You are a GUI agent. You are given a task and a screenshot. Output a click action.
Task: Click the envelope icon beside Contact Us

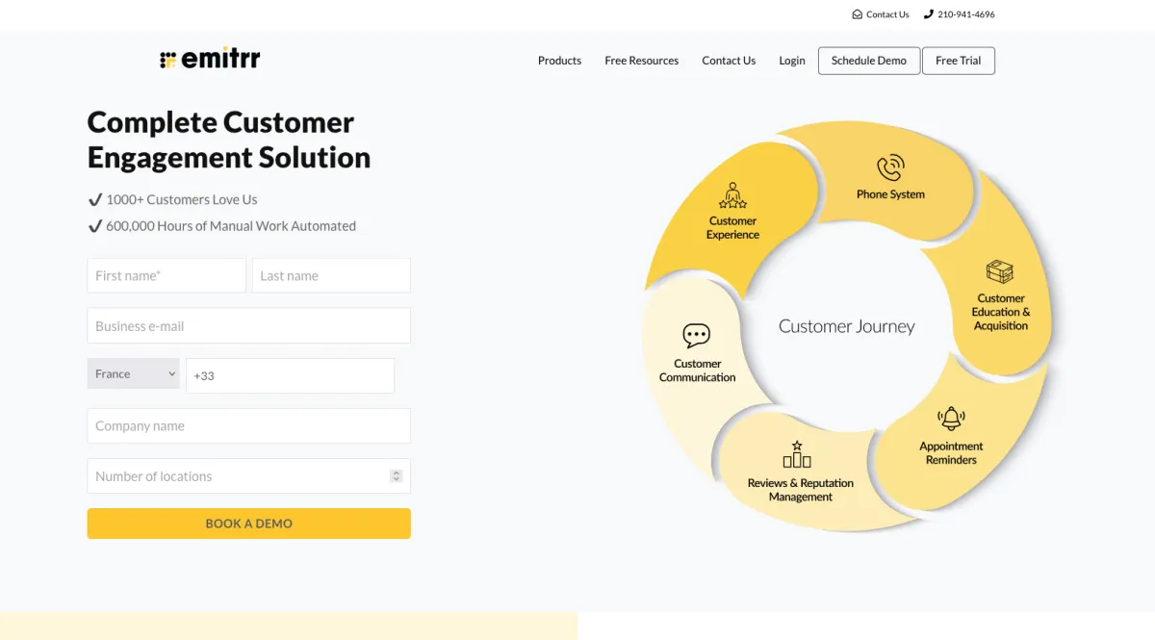coord(857,14)
